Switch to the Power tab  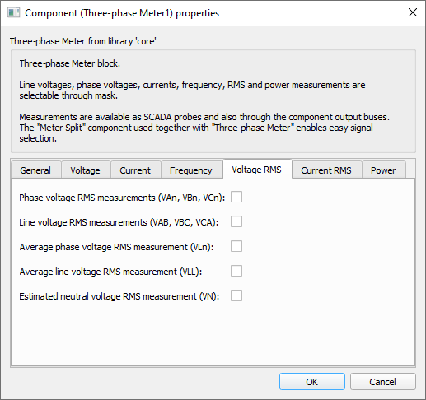tap(383, 170)
